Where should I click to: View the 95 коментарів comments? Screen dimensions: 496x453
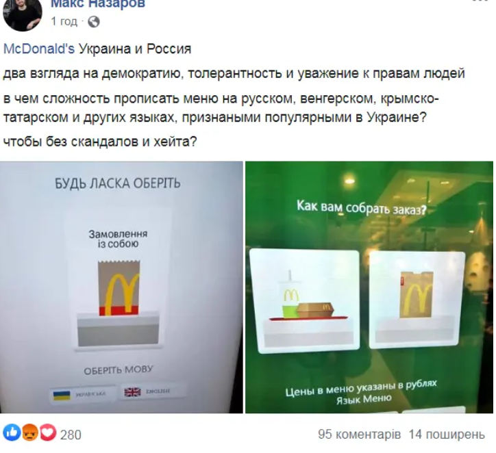click(x=360, y=435)
